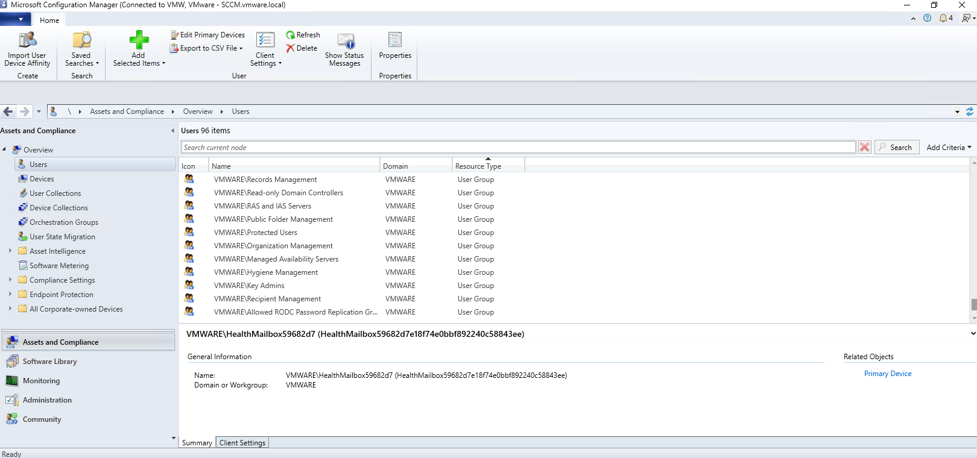The width and height of the screenshot is (977, 458).
Task: Click the Refresh ribbon button
Action: 303,35
